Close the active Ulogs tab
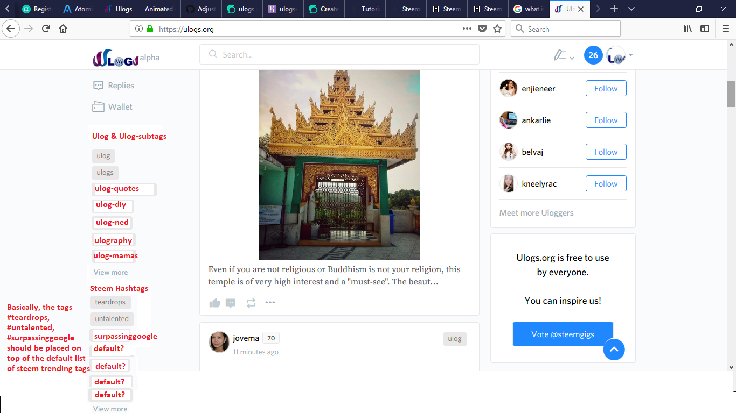The width and height of the screenshot is (736, 413). pos(581,9)
